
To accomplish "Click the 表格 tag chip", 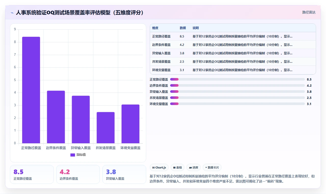I will (x=178, y=167).
